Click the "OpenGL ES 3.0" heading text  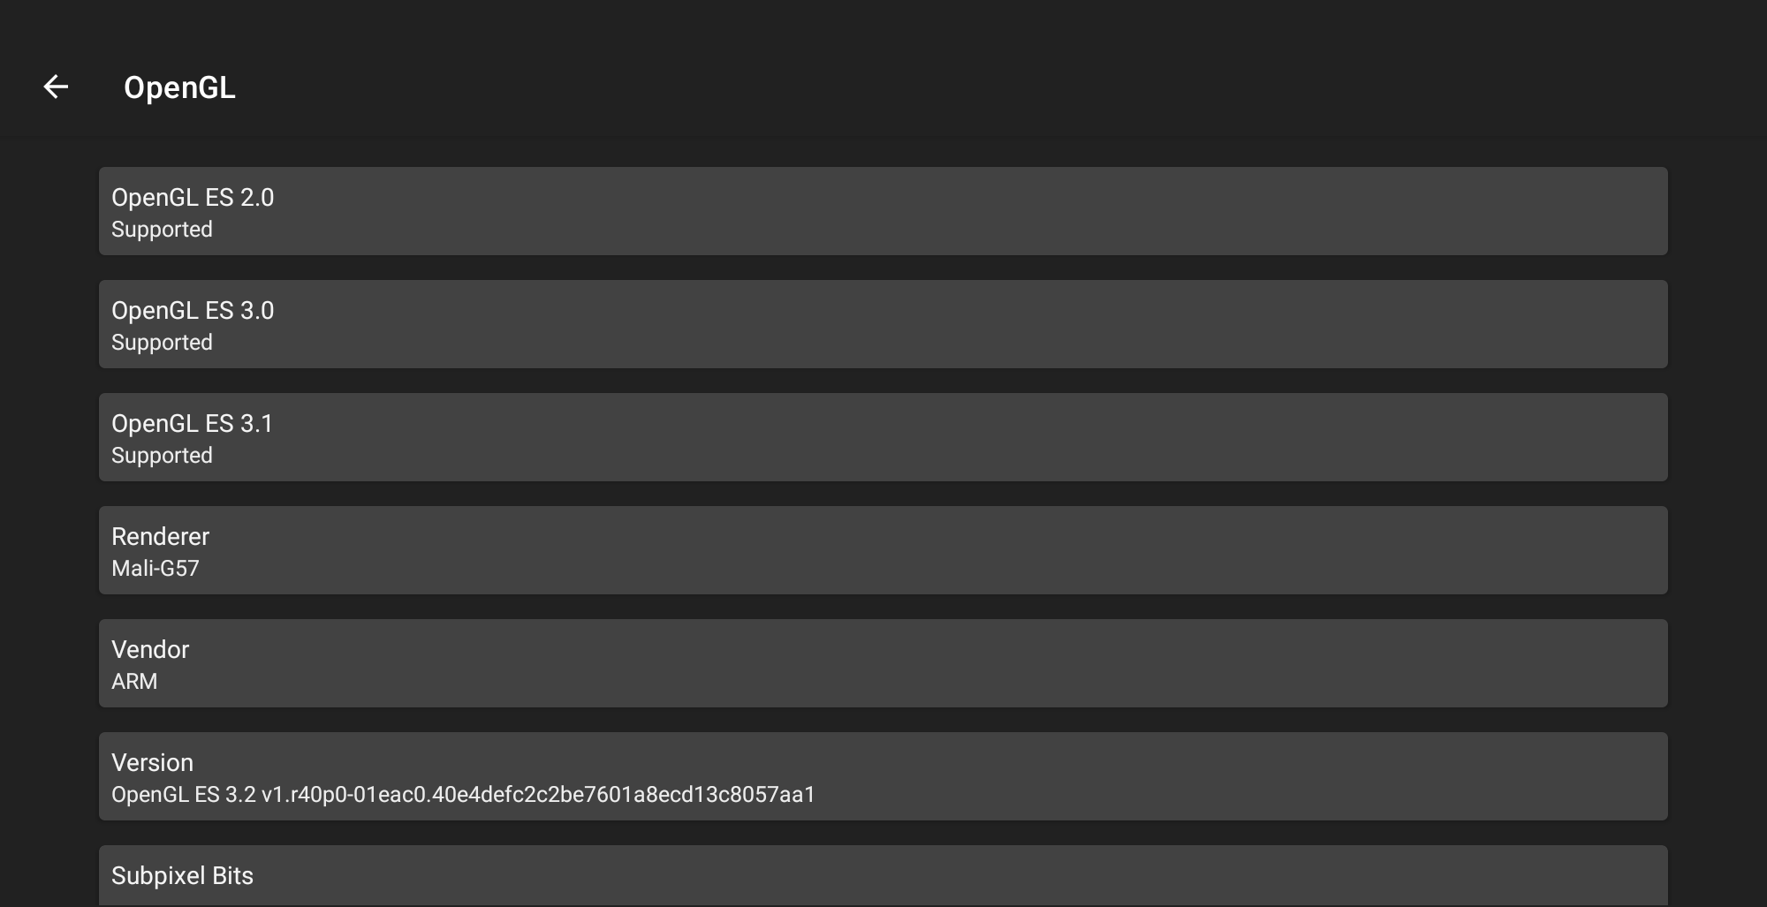193,311
